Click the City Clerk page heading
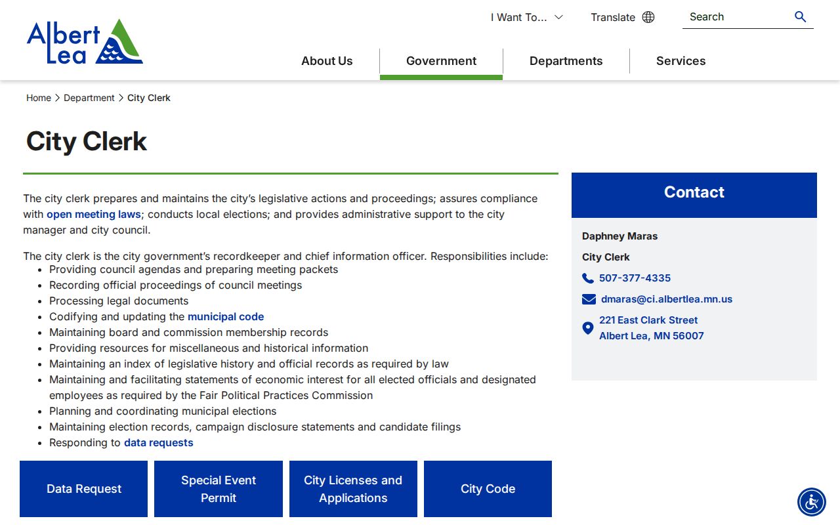The width and height of the screenshot is (840, 525). (x=87, y=141)
